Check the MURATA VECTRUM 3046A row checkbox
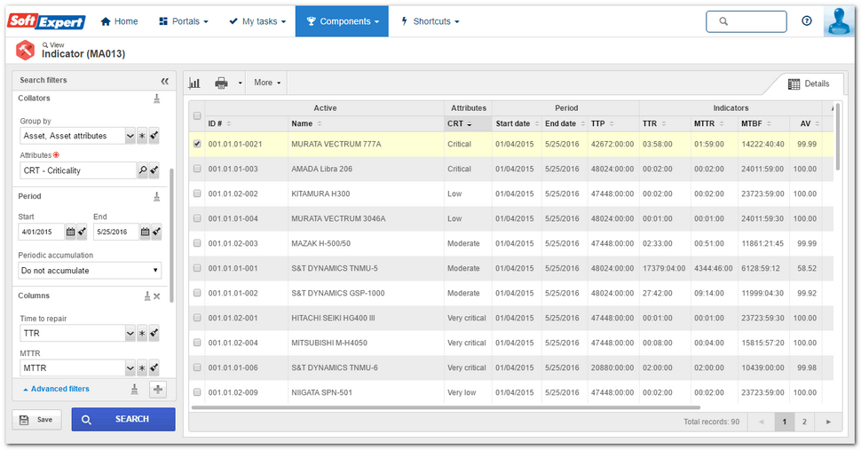Viewport: 861px width, 450px height. pyautogui.click(x=197, y=218)
